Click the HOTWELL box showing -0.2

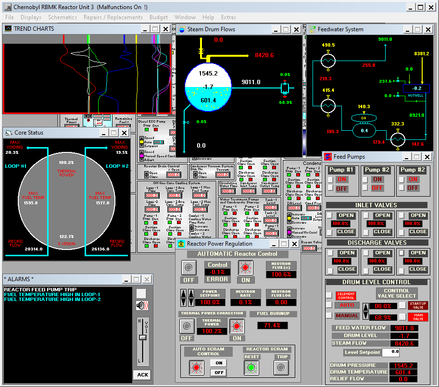pyautogui.click(x=416, y=88)
